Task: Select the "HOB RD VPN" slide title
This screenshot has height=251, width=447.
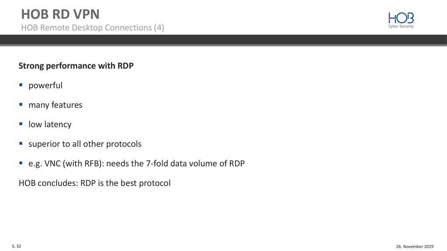Action: point(60,14)
